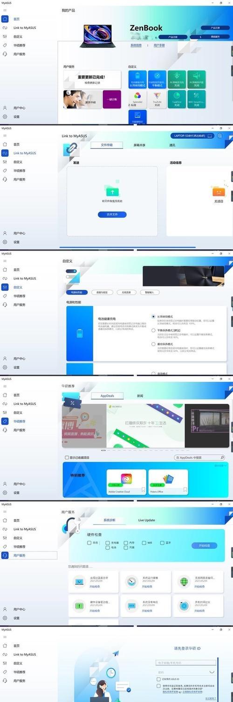Click 开始检查 under 开机时间过长 card
The image size is (233, 702).
[200, 611]
